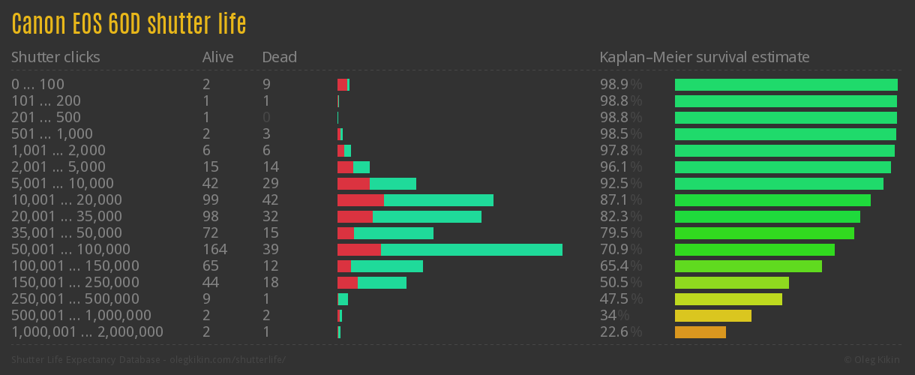
Task: Click the orange 22.6% survival bar
Action: click(x=700, y=332)
